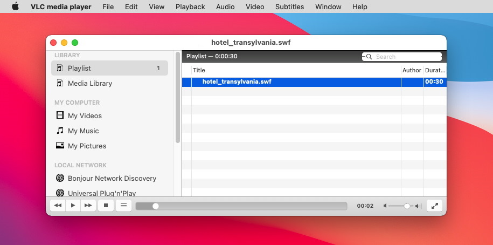Click the fast-forward (next) button

click(x=88, y=206)
